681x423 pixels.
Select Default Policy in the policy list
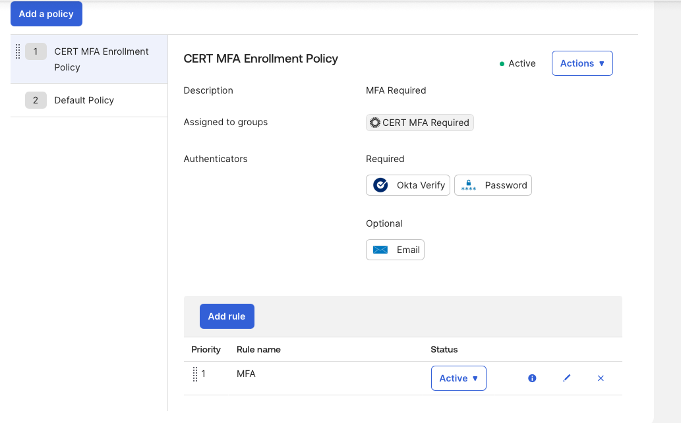[89, 100]
